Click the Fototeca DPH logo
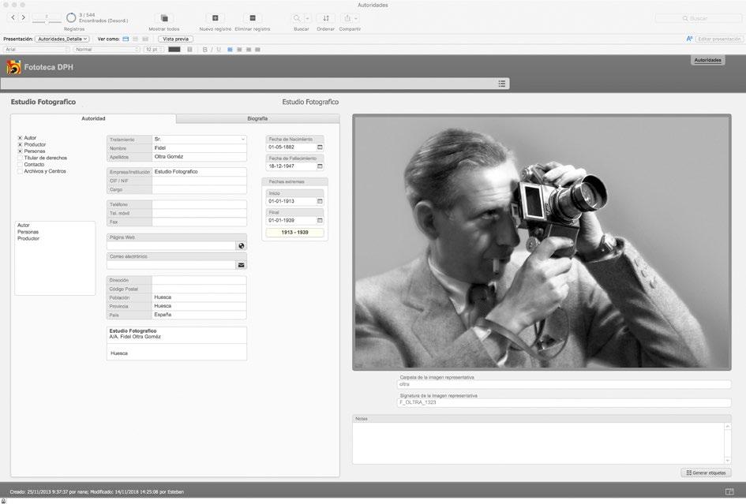The height and width of the screenshot is (504, 746). pyautogui.click(x=13, y=67)
